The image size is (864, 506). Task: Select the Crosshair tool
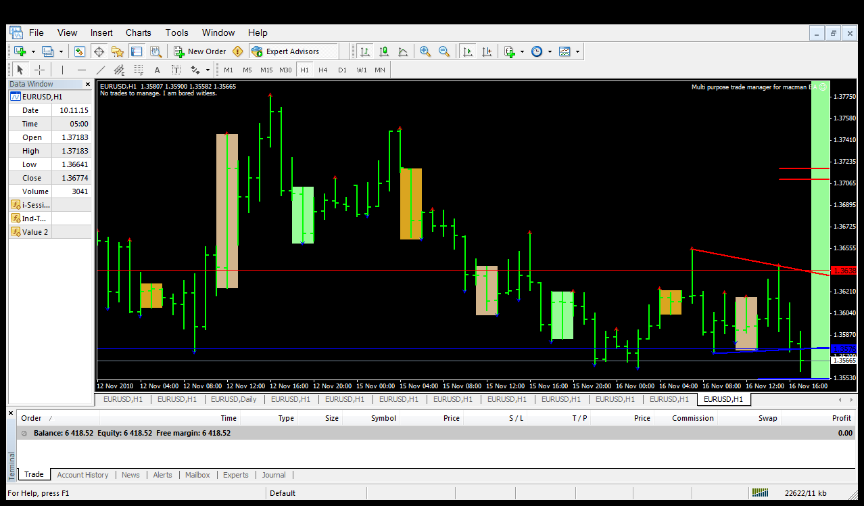pos(39,70)
